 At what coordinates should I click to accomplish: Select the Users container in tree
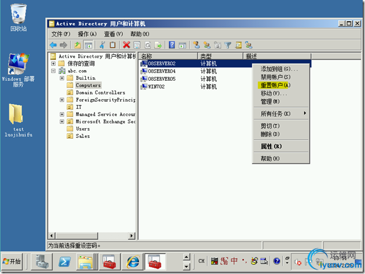(83, 129)
